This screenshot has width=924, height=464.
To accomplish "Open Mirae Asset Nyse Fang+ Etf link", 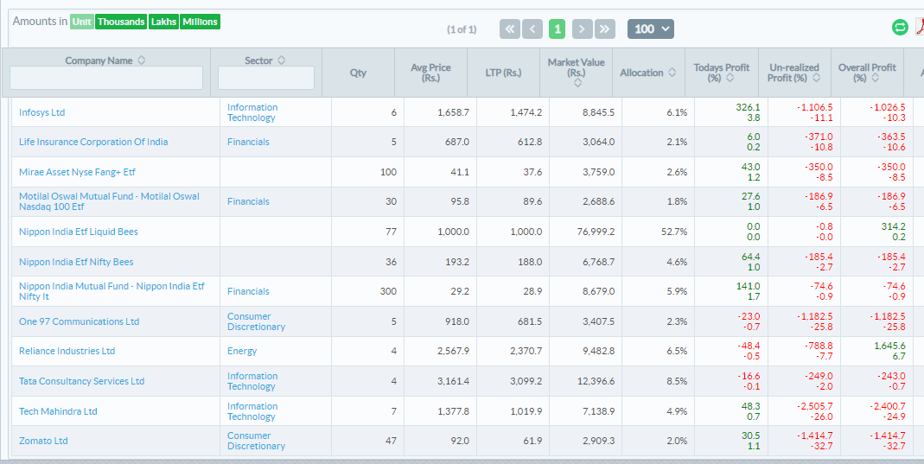I will [x=77, y=172].
